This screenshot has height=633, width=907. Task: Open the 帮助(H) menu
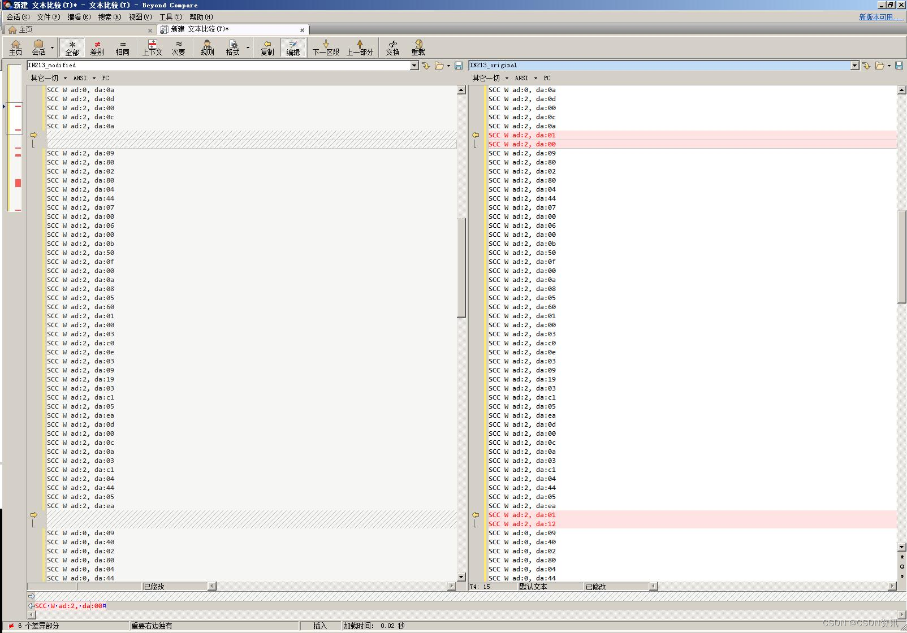(x=201, y=17)
